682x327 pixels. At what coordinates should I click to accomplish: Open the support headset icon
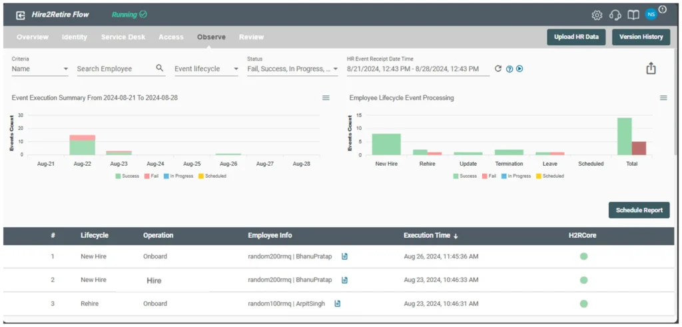tap(615, 15)
